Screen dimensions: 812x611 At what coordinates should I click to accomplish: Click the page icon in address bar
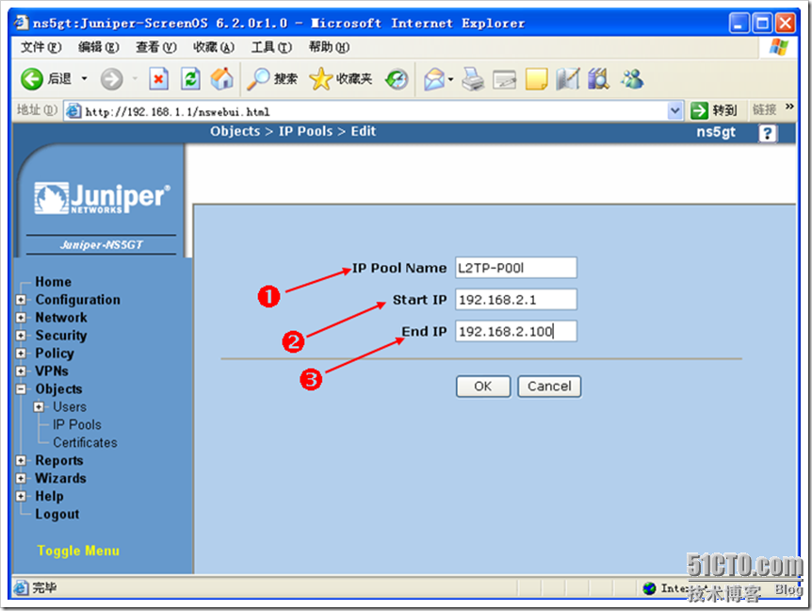click(x=74, y=111)
